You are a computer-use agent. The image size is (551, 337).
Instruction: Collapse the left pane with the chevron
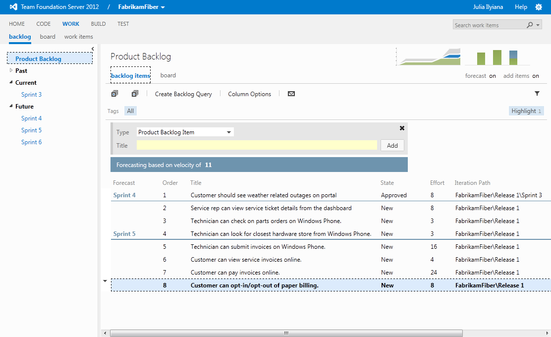coord(93,49)
